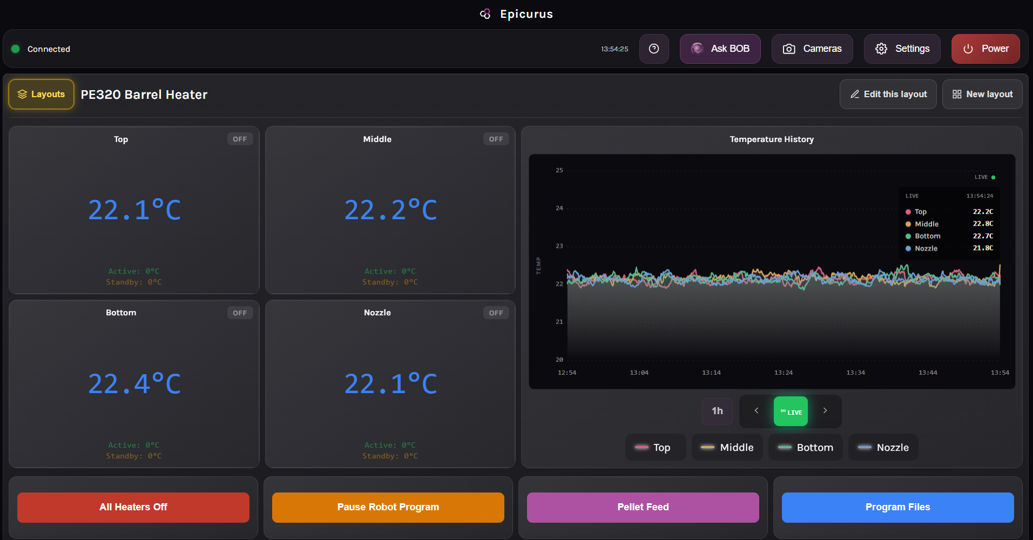Open Ask BOB assistant
The width and height of the screenshot is (1033, 540).
click(x=720, y=49)
